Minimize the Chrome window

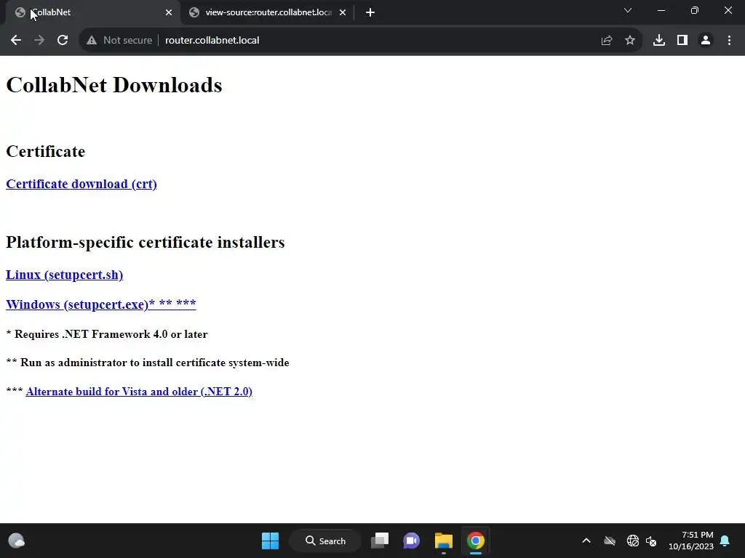tap(661, 10)
